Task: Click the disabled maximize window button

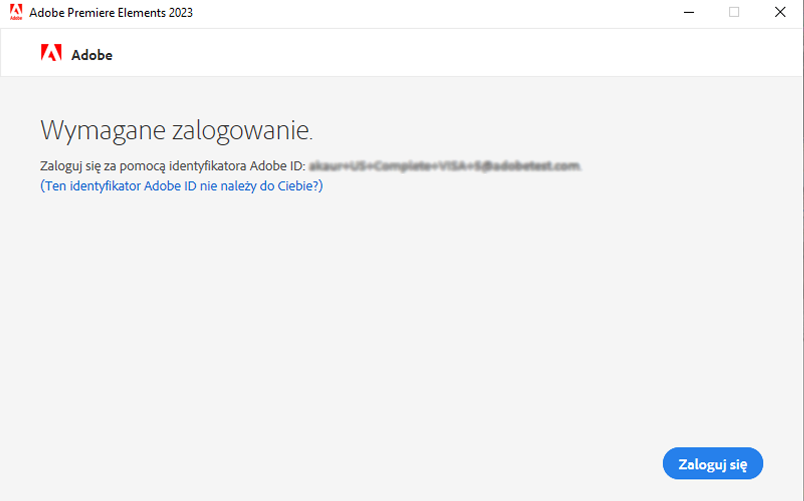Action: [x=734, y=13]
